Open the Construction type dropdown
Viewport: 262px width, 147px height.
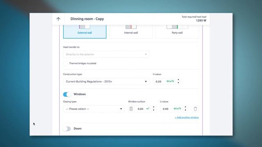tap(106, 82)
